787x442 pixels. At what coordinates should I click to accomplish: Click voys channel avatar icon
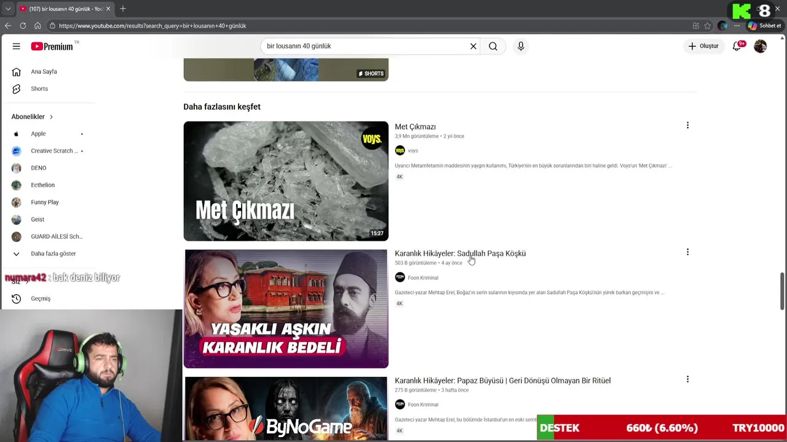[400, 150]
